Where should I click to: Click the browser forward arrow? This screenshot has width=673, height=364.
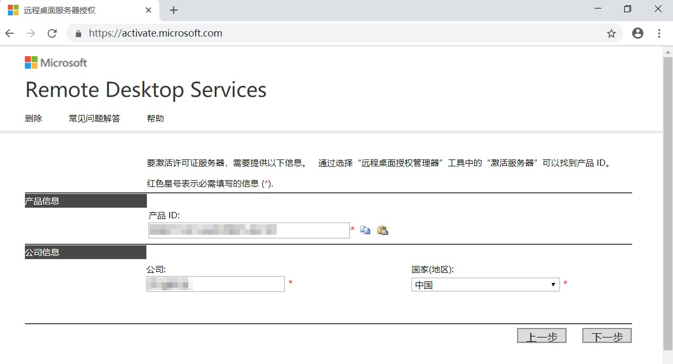pos(31,33)
